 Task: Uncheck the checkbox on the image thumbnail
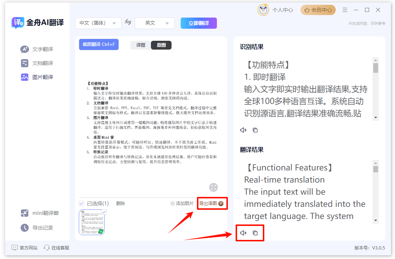click(103, 212)
